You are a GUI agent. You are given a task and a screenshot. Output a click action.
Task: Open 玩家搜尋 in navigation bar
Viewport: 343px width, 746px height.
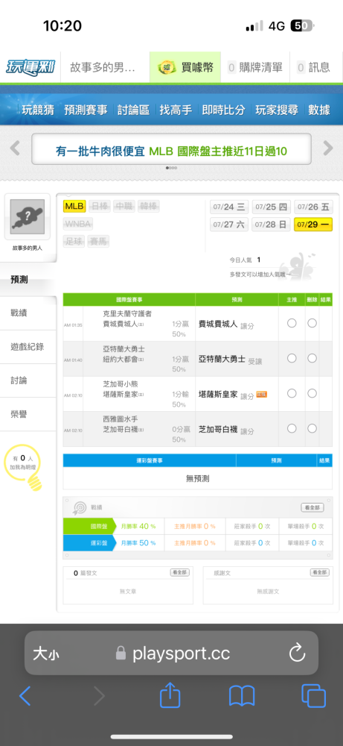click(277, 110)
